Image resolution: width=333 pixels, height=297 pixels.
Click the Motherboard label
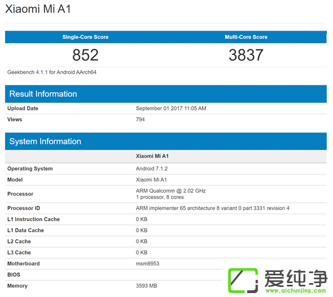tap(23, 264)
